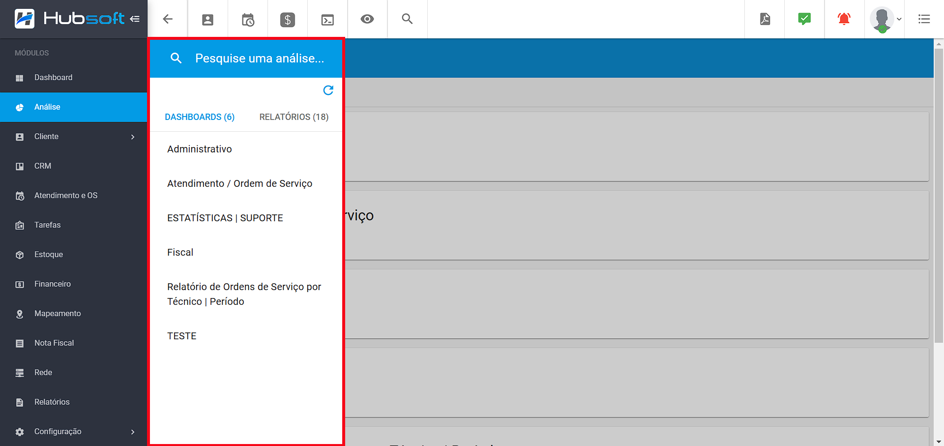Viewport: 944px width, 446px height.
Task: Open the Estoque module
Action: pyautogui.click(x=74, y=255)
